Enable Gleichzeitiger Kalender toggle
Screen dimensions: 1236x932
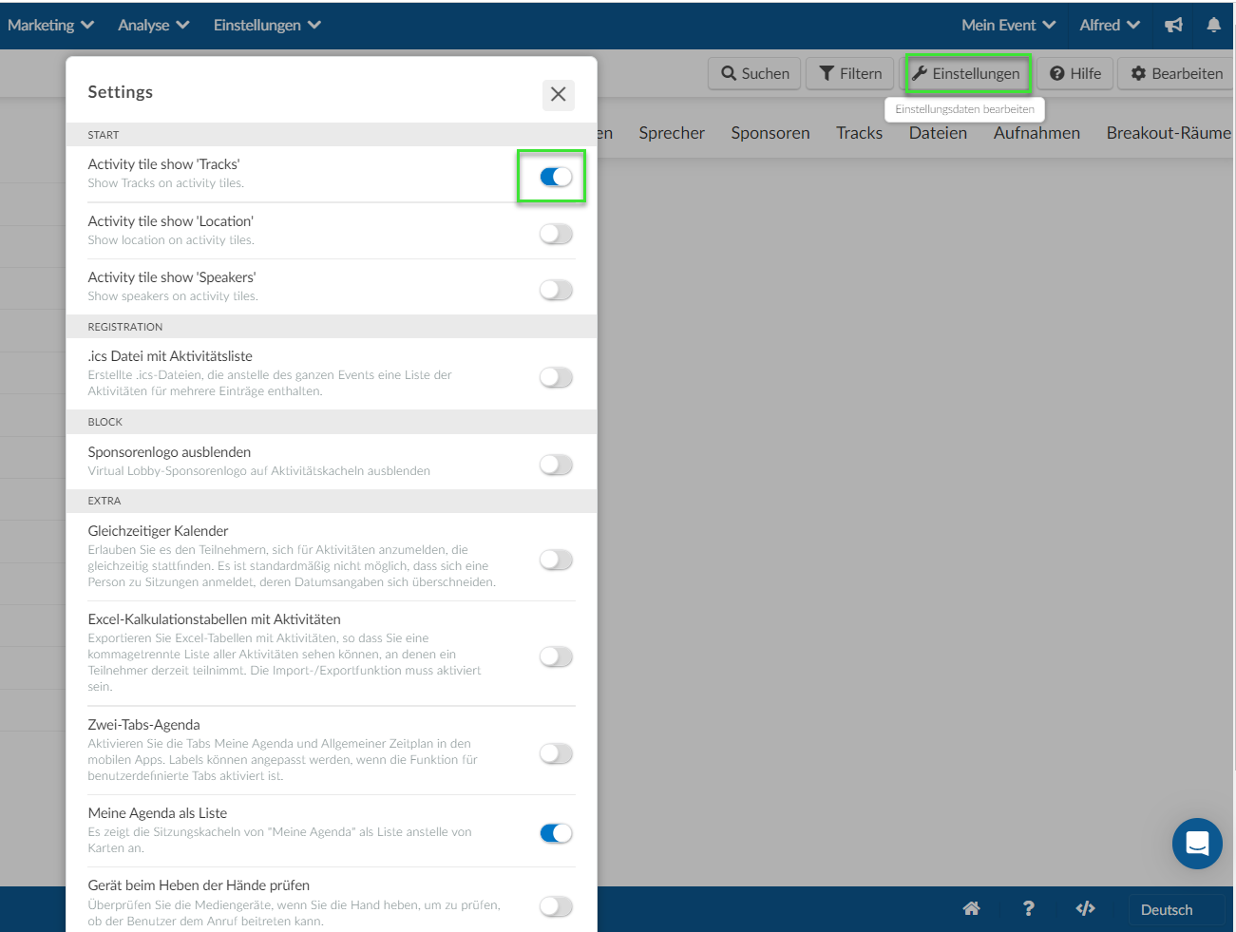tap(556, 560)
